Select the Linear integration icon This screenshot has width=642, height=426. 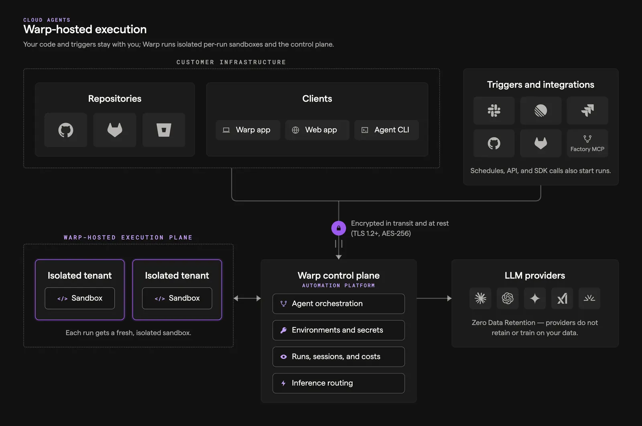(x=540, y=110)
